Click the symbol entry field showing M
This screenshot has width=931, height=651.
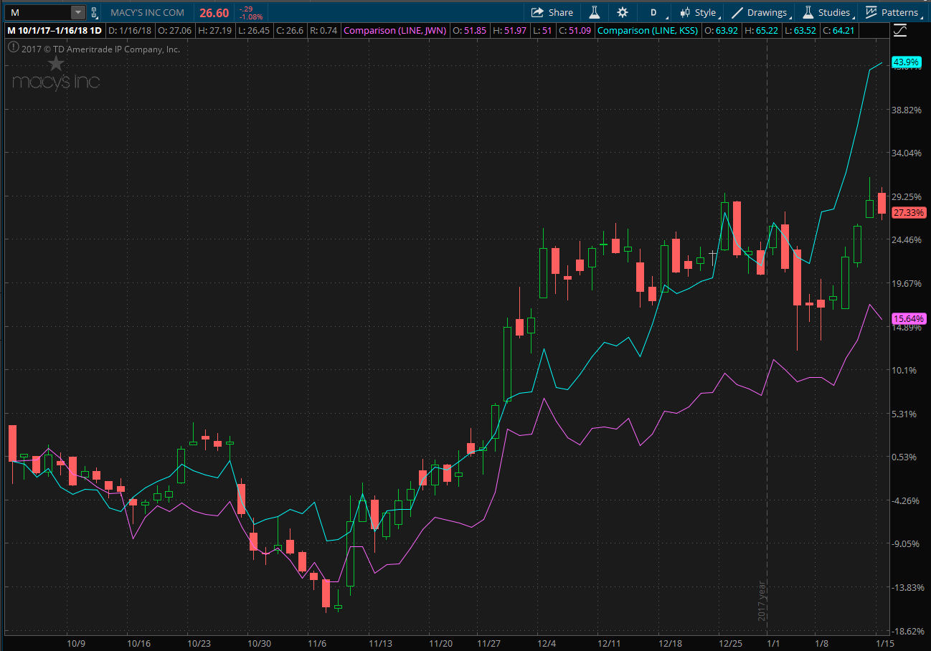point(39,12)
